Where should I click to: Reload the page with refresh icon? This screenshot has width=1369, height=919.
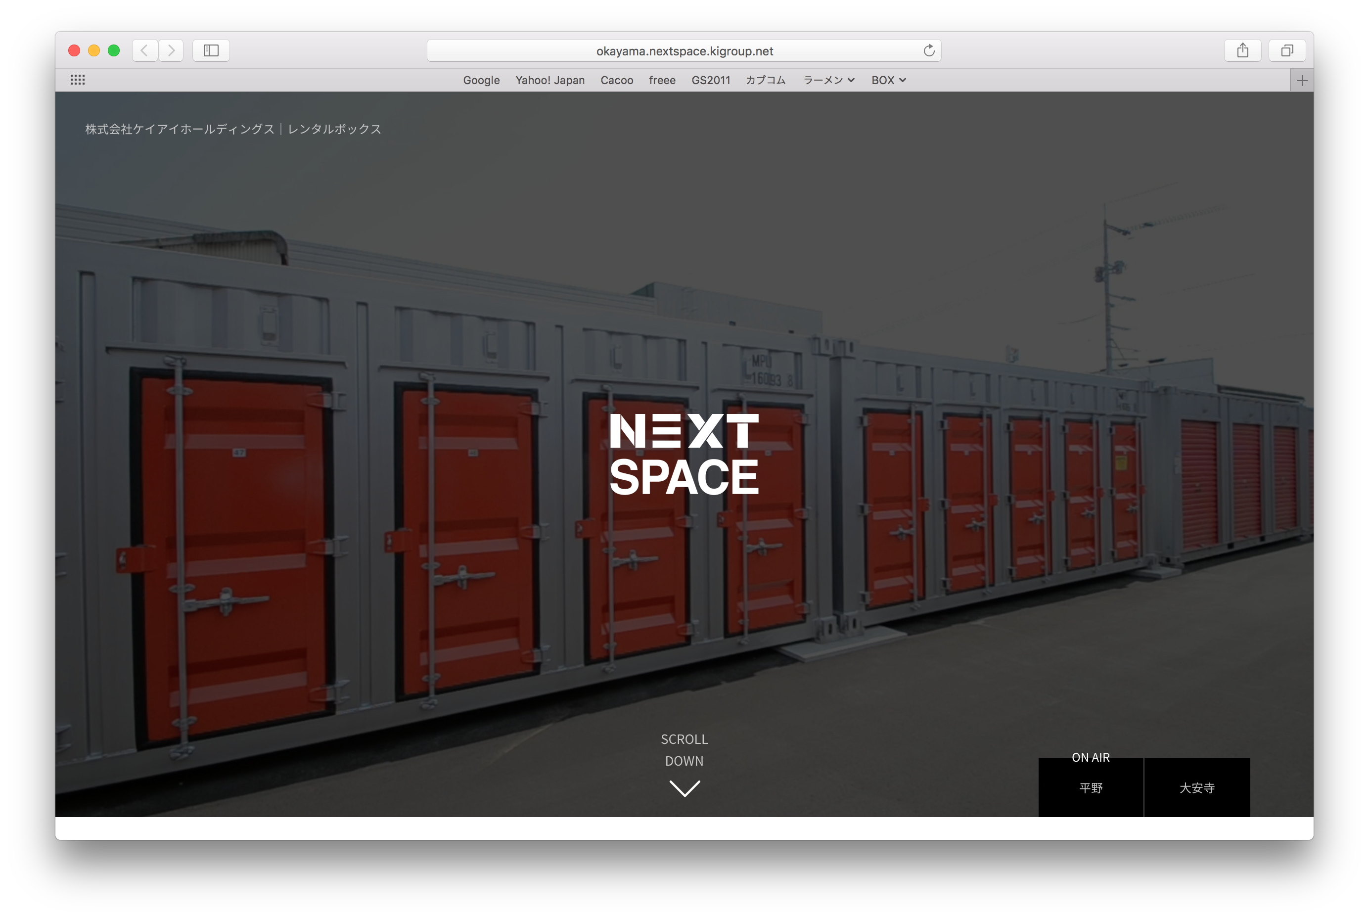[x=929, y=50]
